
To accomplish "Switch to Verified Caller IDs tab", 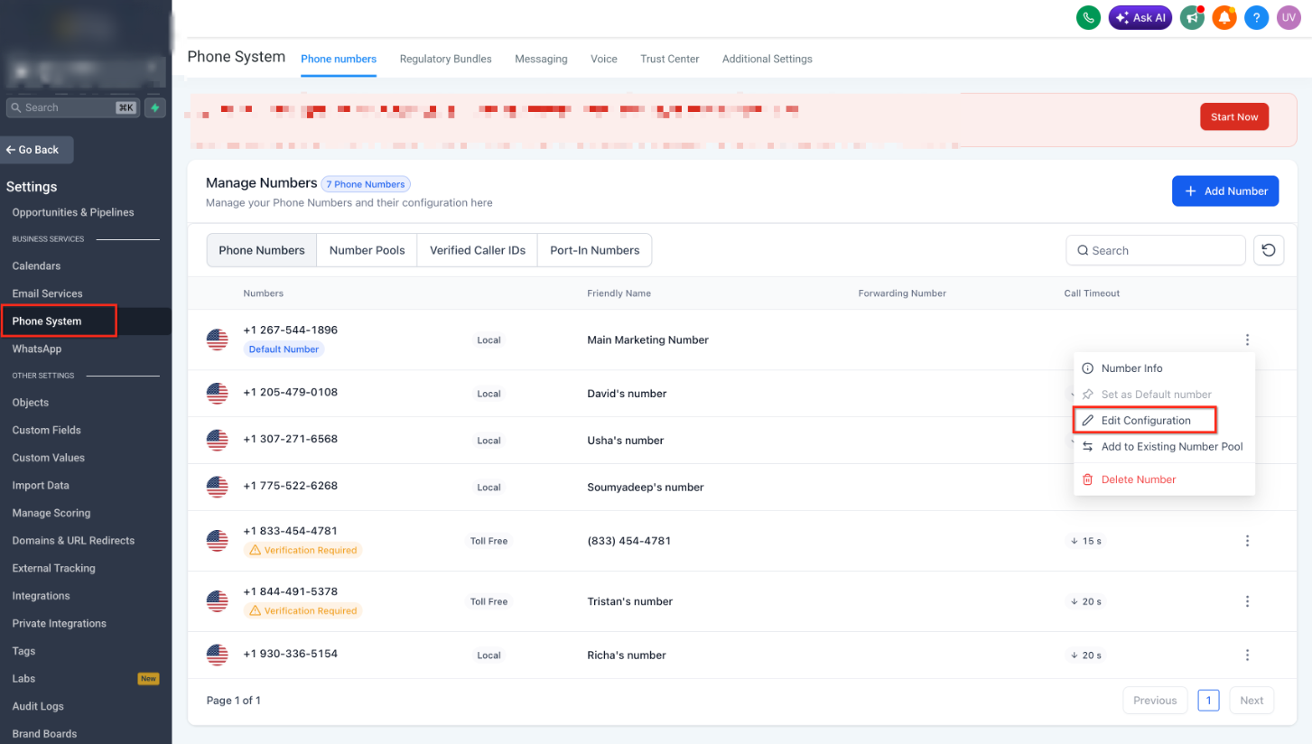I will pos(478,250).
